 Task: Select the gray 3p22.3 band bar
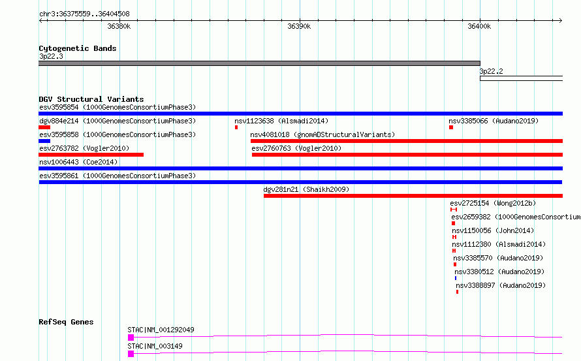click(259, 63)
